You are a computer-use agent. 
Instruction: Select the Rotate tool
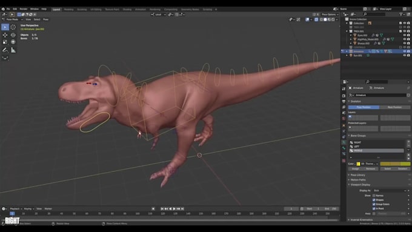coord(13,35)
